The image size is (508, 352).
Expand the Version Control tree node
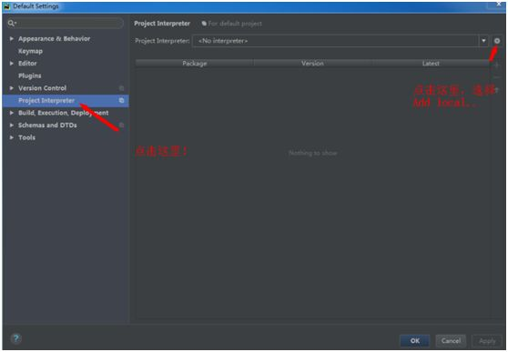tap(11, 88)
